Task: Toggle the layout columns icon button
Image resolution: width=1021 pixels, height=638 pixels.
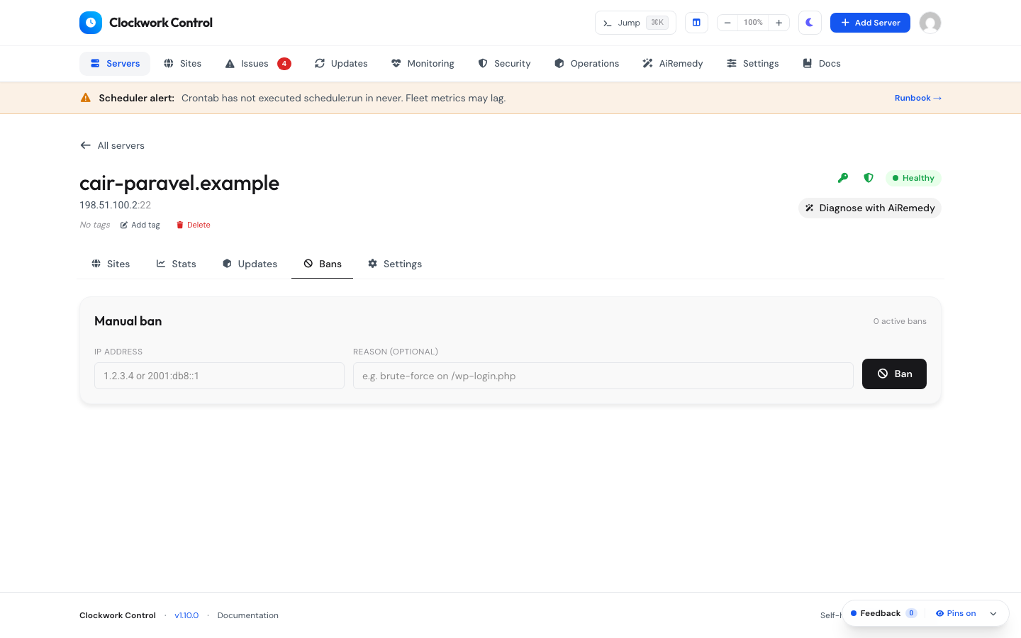Action: [x=696, y=23]
